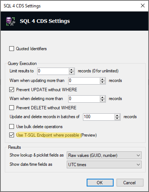The height and width of the screenshot is (192, 149).
Task: Uncheck Prevent UPDATE without WHERE
Action: tap(11, 90)
